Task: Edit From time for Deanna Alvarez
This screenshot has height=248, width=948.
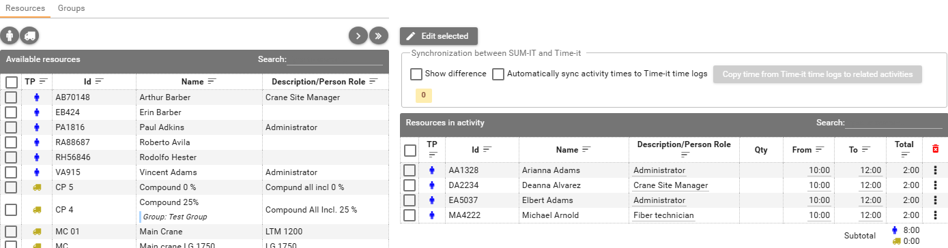Action: (x=819, y=185)
